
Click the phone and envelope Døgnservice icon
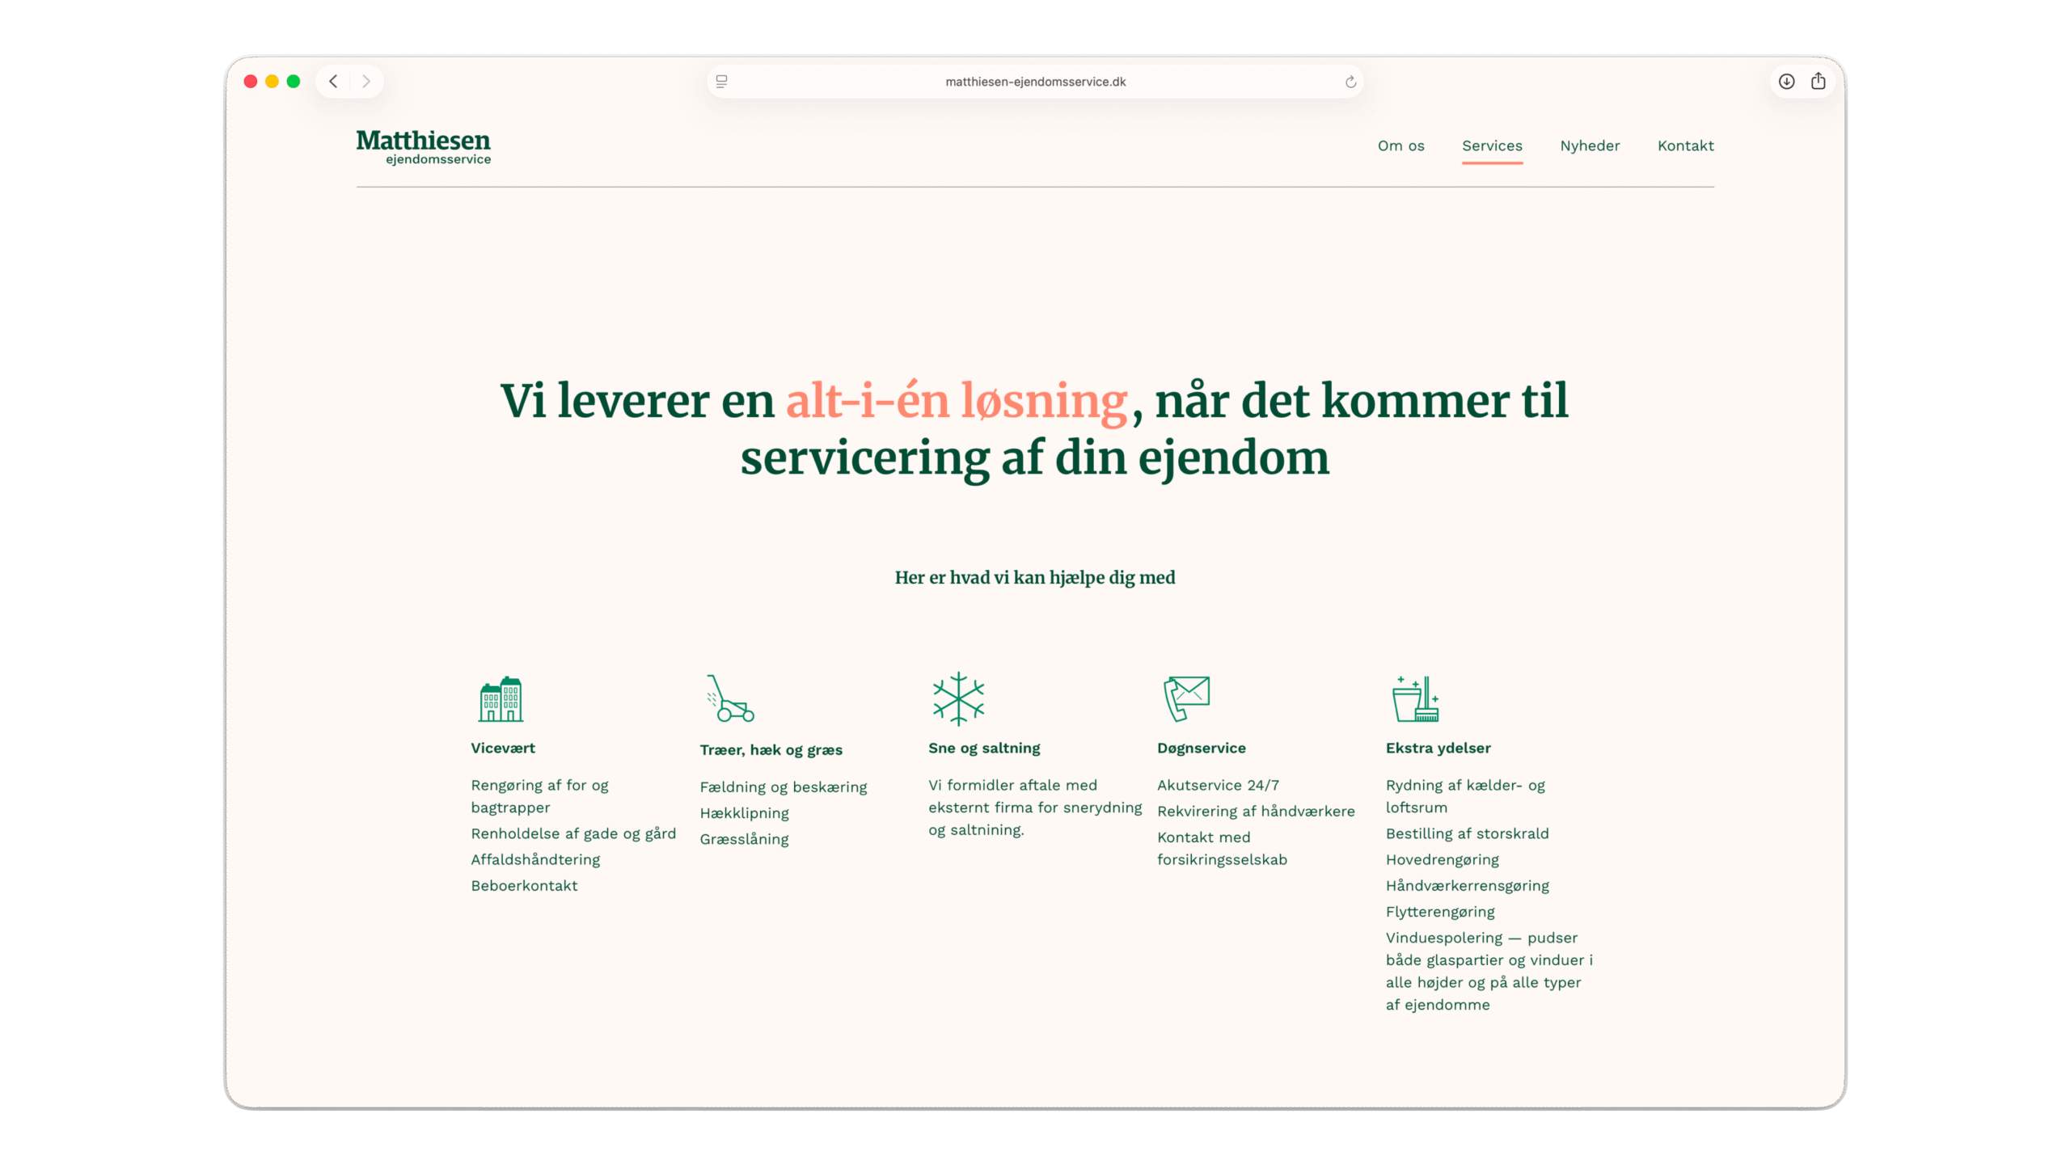click(1186, 698)
